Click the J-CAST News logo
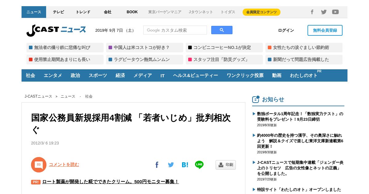The width and height of the screenshot is (369, 194). [56, 30]
